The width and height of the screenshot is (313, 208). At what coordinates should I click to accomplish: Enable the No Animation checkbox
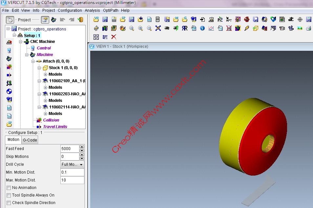click(9, 188)
